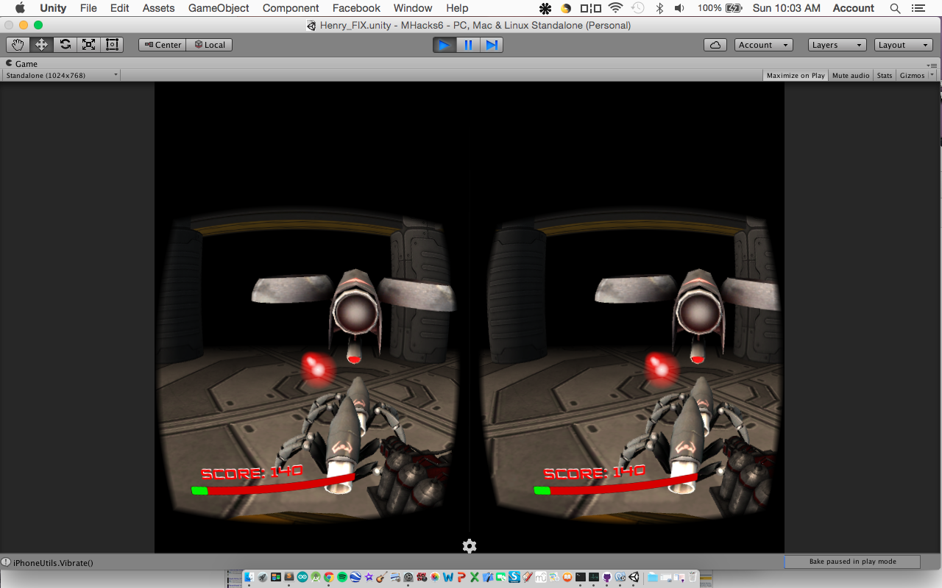Select the Rotate tool
This screenshot has height=588, width=942.
point(65,45)
